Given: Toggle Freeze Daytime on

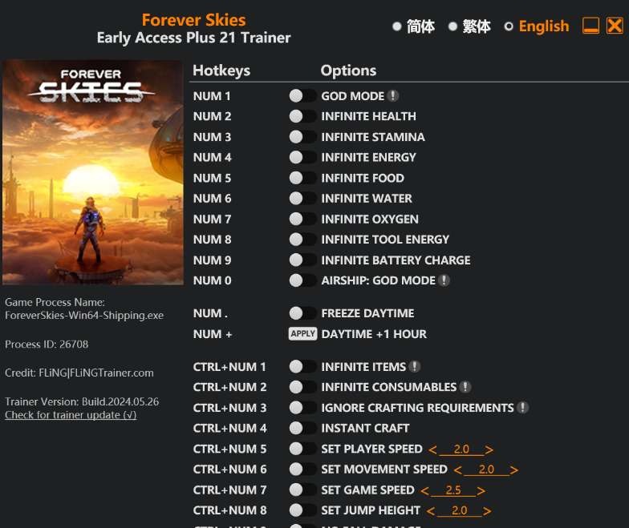Looking at the screenshot, I should (x=302, y=313).
